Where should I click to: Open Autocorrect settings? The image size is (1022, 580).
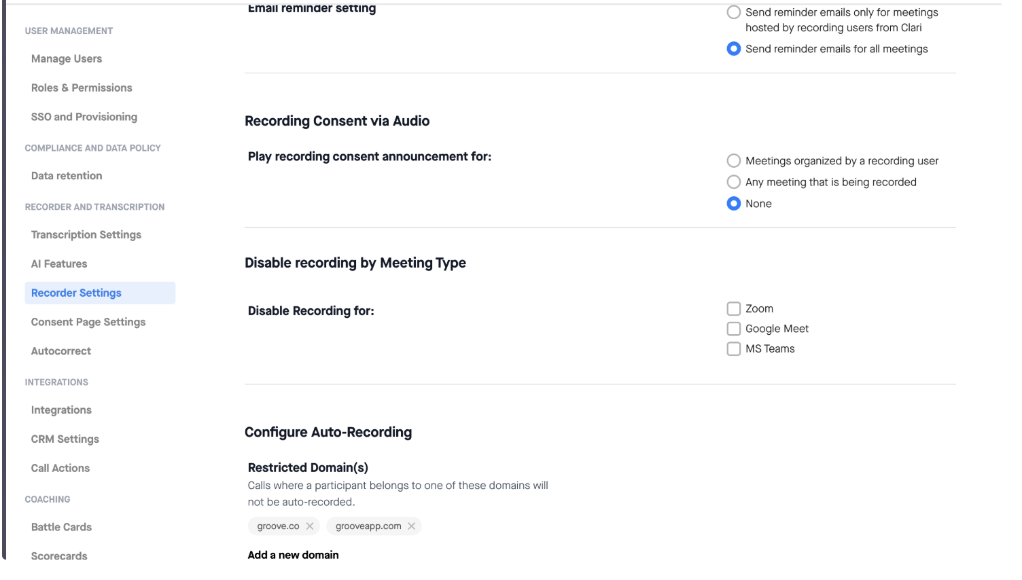point(61,351)
